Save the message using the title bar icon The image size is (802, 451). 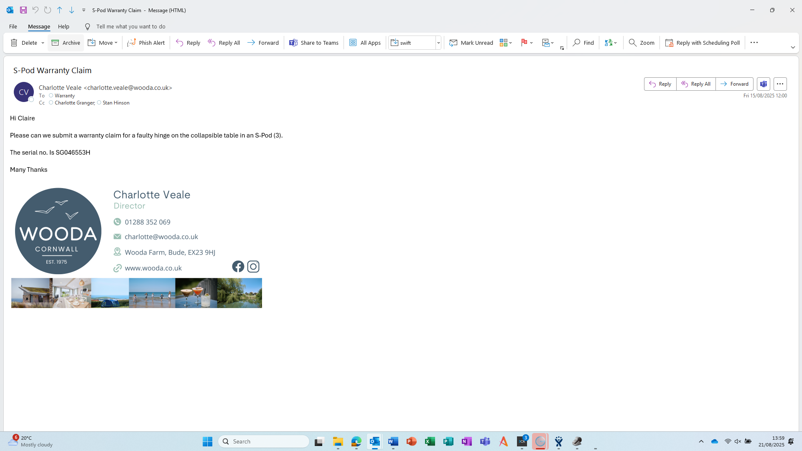pos(23,10)
